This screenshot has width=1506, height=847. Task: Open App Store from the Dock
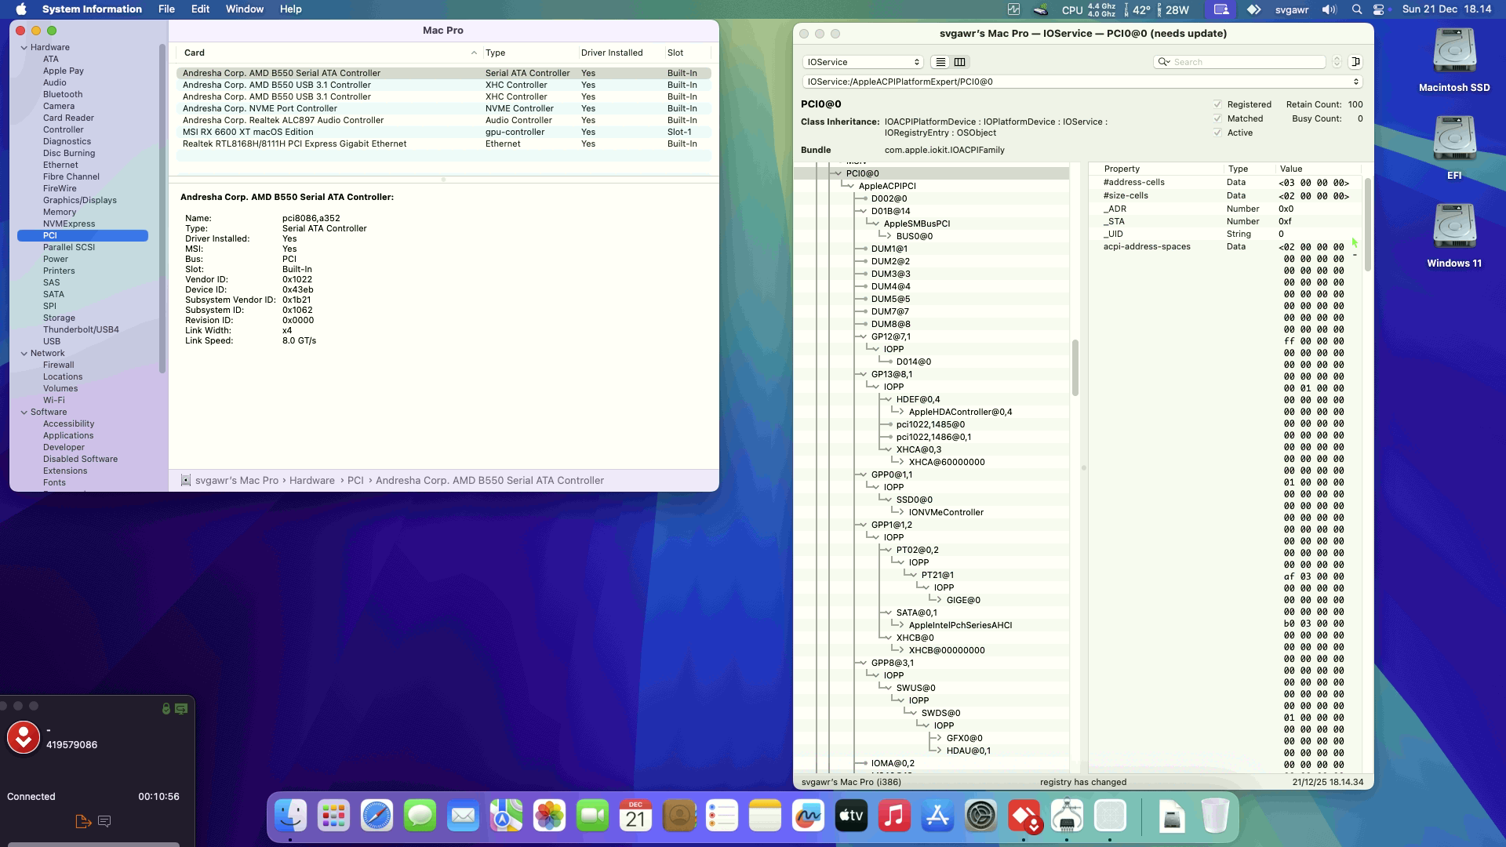[937, 816]
